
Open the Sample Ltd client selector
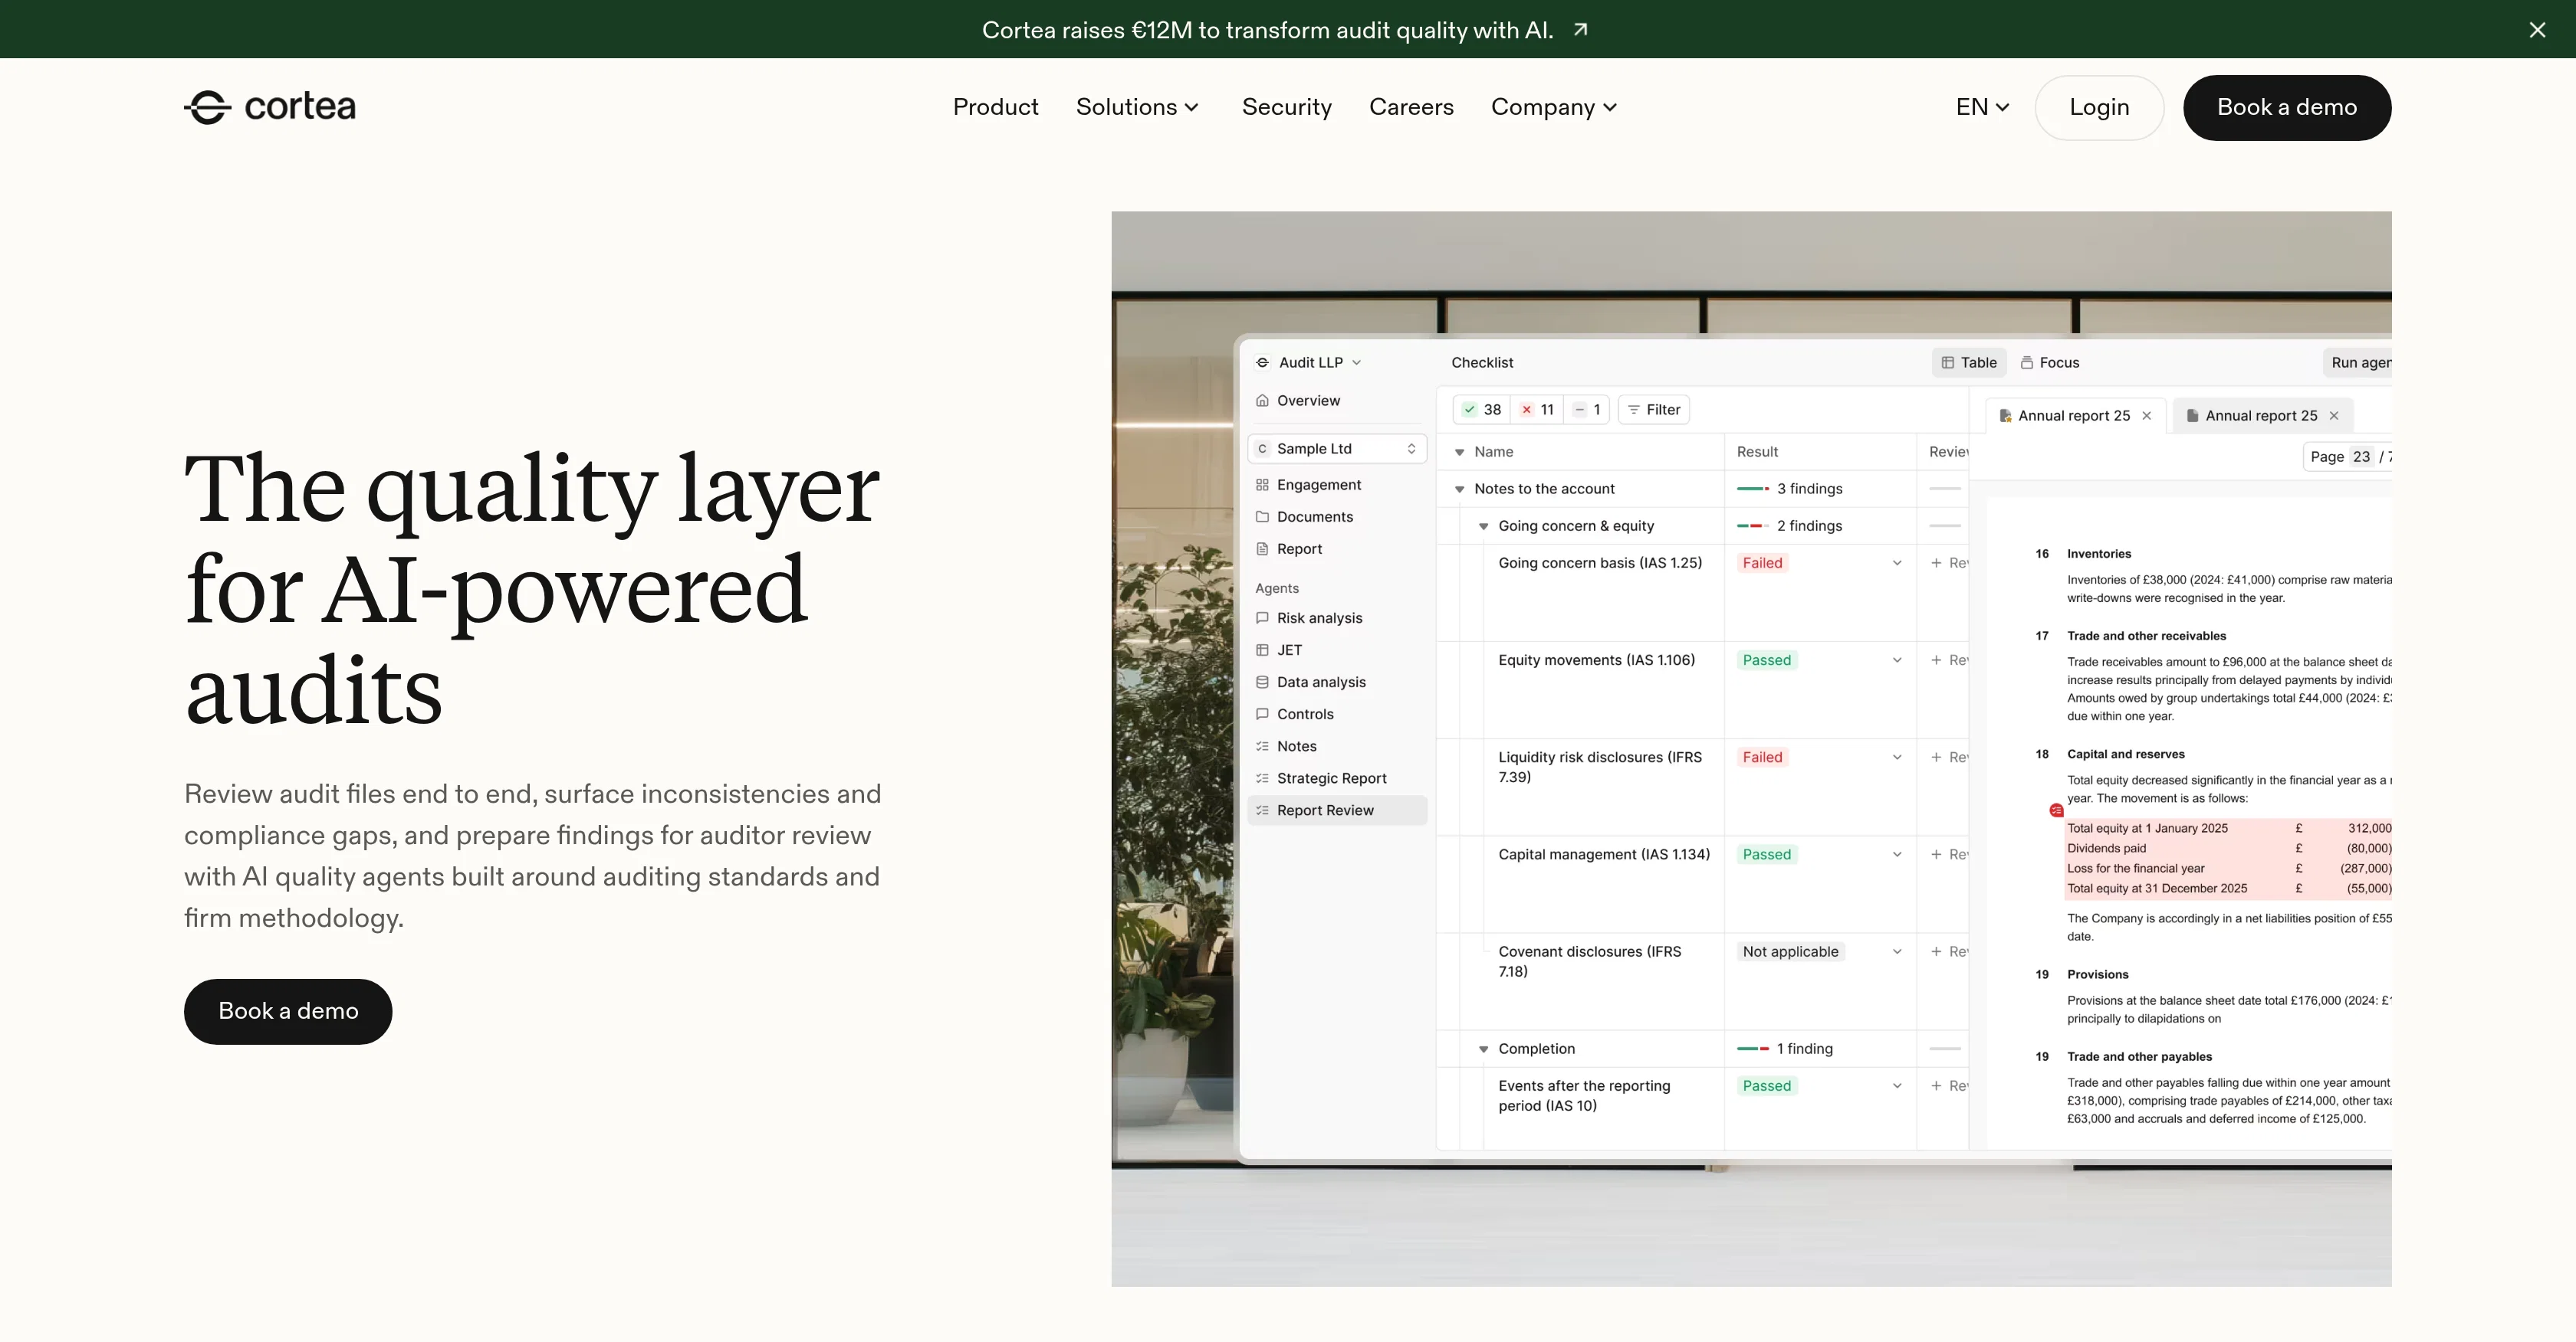click(x=1337, y=449)
